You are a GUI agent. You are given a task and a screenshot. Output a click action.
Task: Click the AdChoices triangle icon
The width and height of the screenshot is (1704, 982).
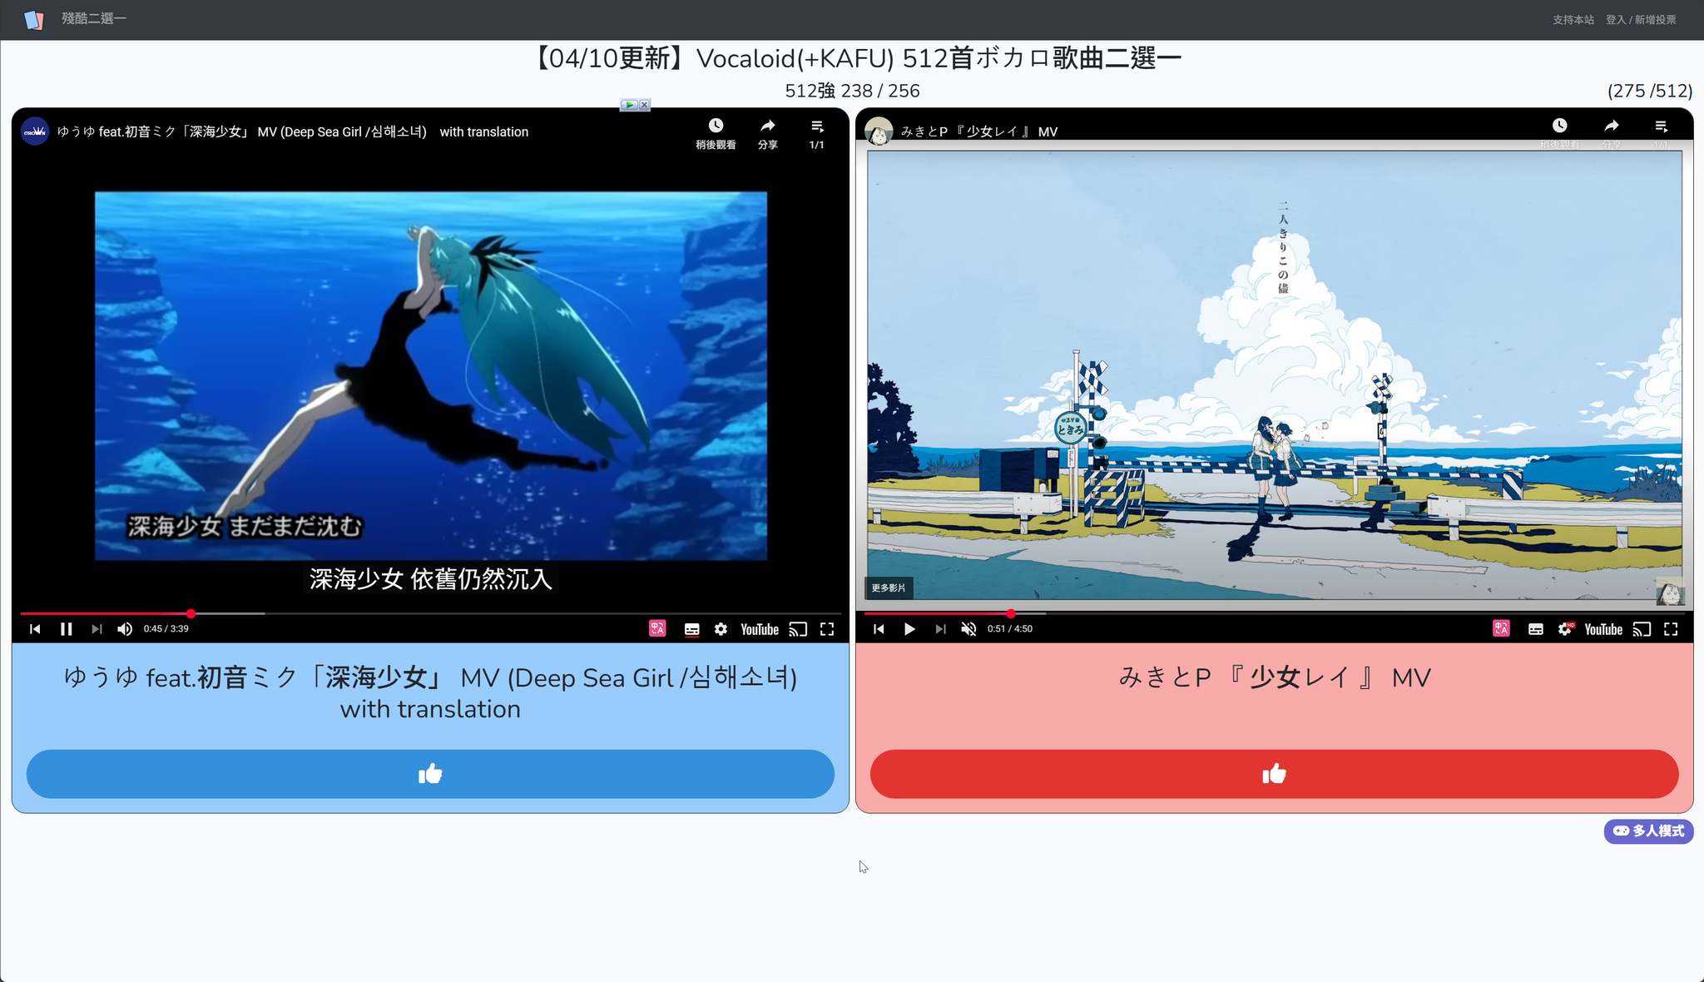629,105
